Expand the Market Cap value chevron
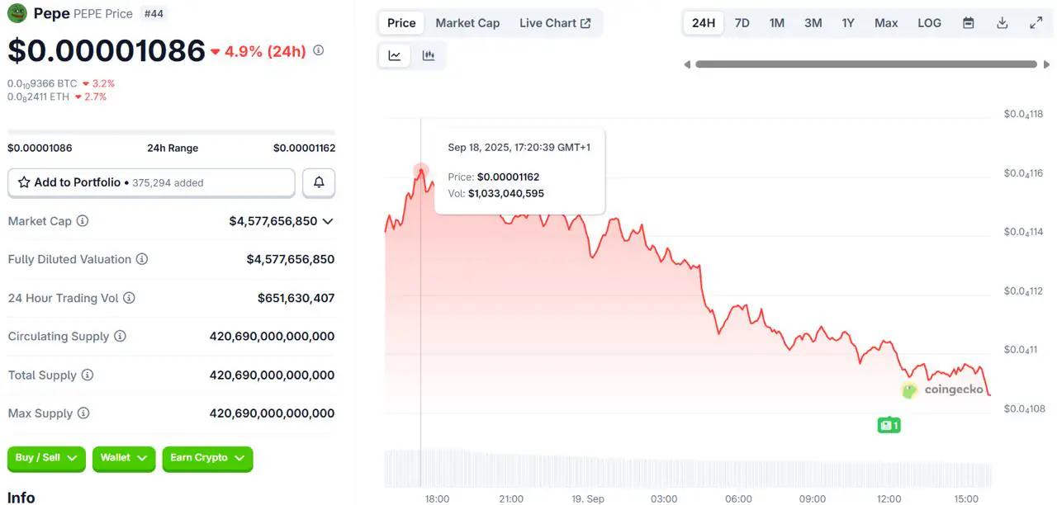1057x505 pixels. point(328,221)
